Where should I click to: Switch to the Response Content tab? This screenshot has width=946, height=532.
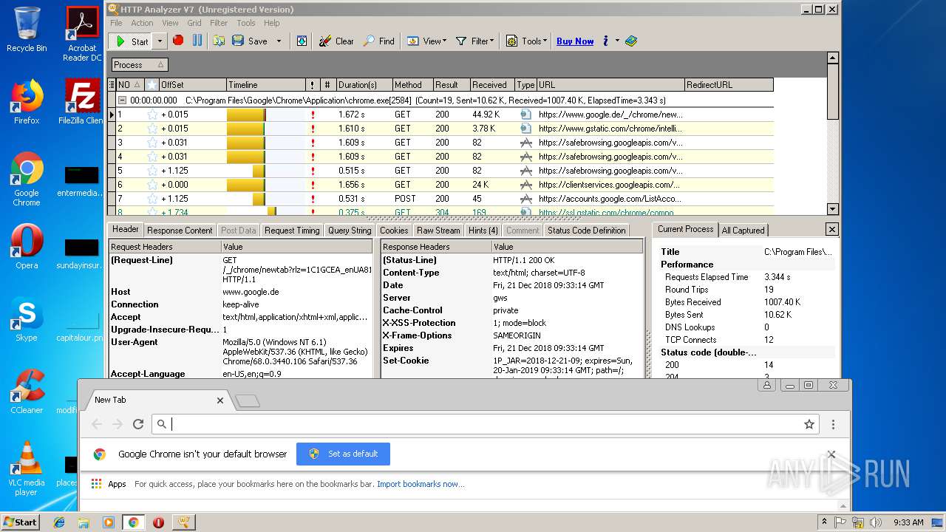(180, 231)
